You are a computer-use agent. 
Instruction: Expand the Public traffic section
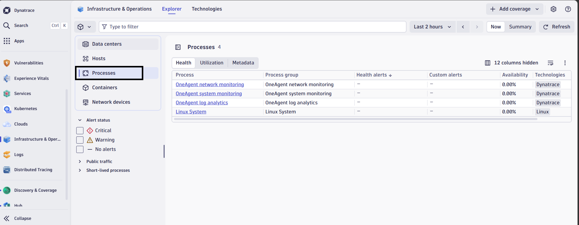pyautogui.click(x=80, y=161)
